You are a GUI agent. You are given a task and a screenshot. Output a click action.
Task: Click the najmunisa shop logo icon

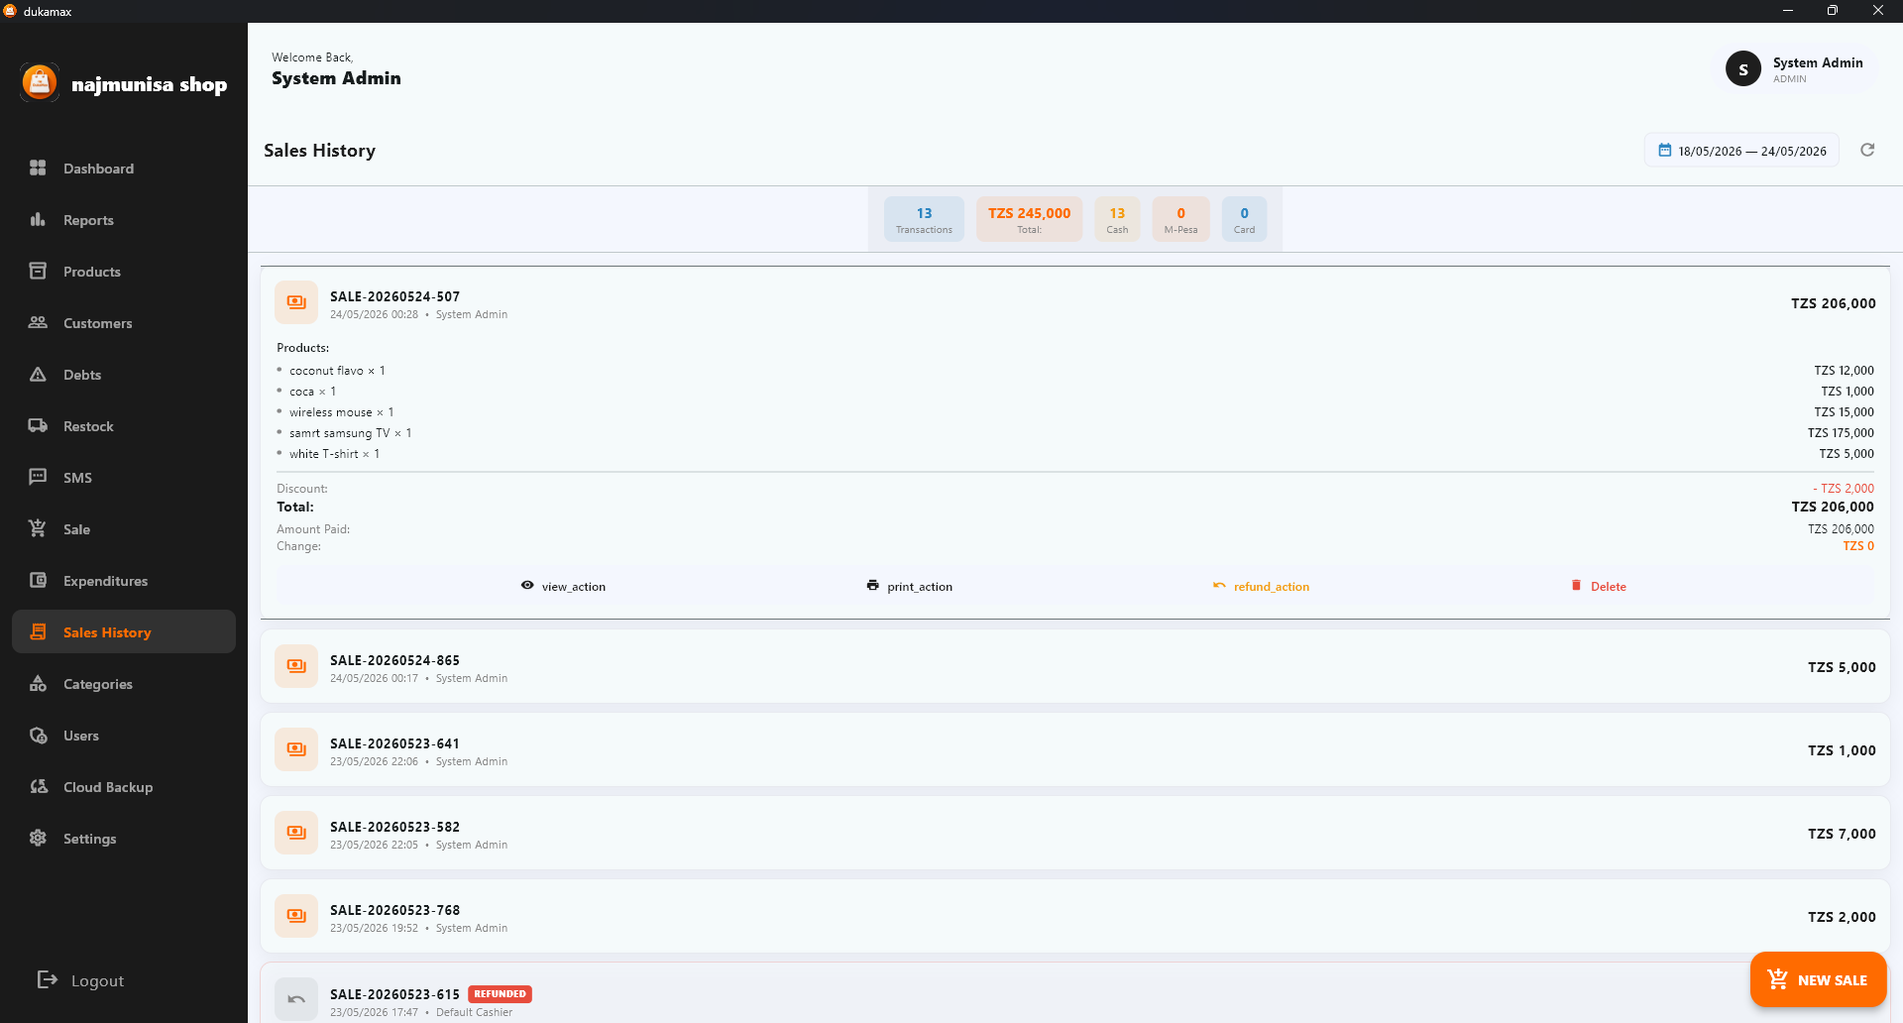click(40, 83)
